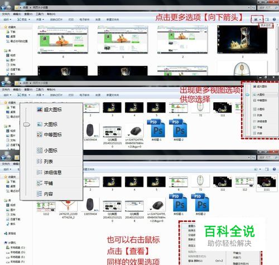Open more-options arrow beside top window view icon
This screenshot has height=265, width=279.
[x=260, y=20]
